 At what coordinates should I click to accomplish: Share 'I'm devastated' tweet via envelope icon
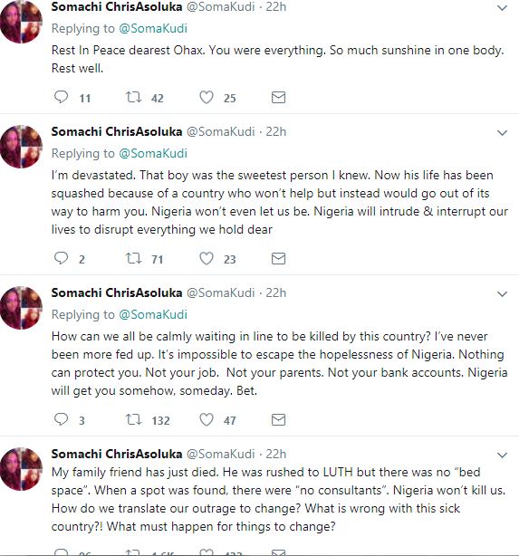coord(278,258)
